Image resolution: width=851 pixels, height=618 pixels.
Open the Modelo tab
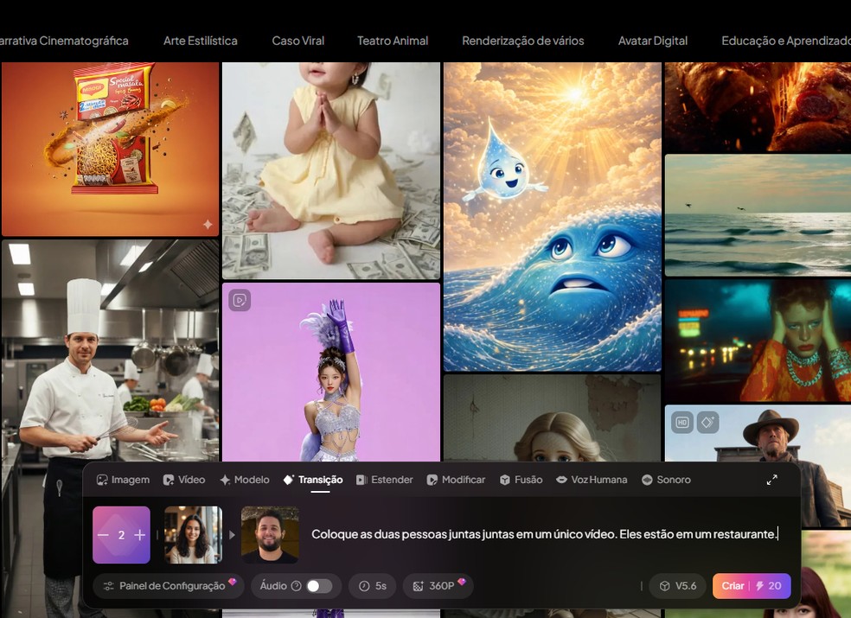[244, 480]
